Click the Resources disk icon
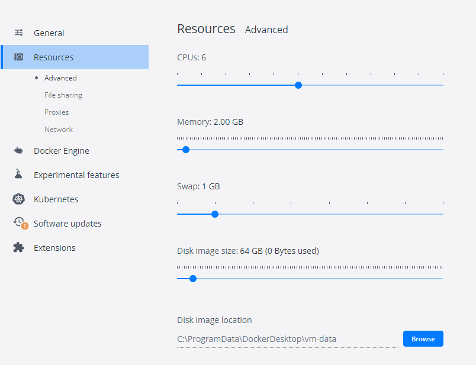Image resolution: width=476 pixels, height=365 pixels. click(x=19, y=57)
